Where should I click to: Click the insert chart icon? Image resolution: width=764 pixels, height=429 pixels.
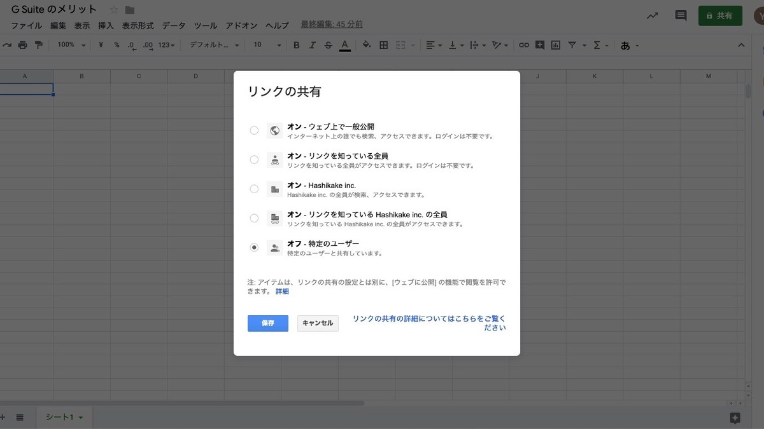point(556,45)
